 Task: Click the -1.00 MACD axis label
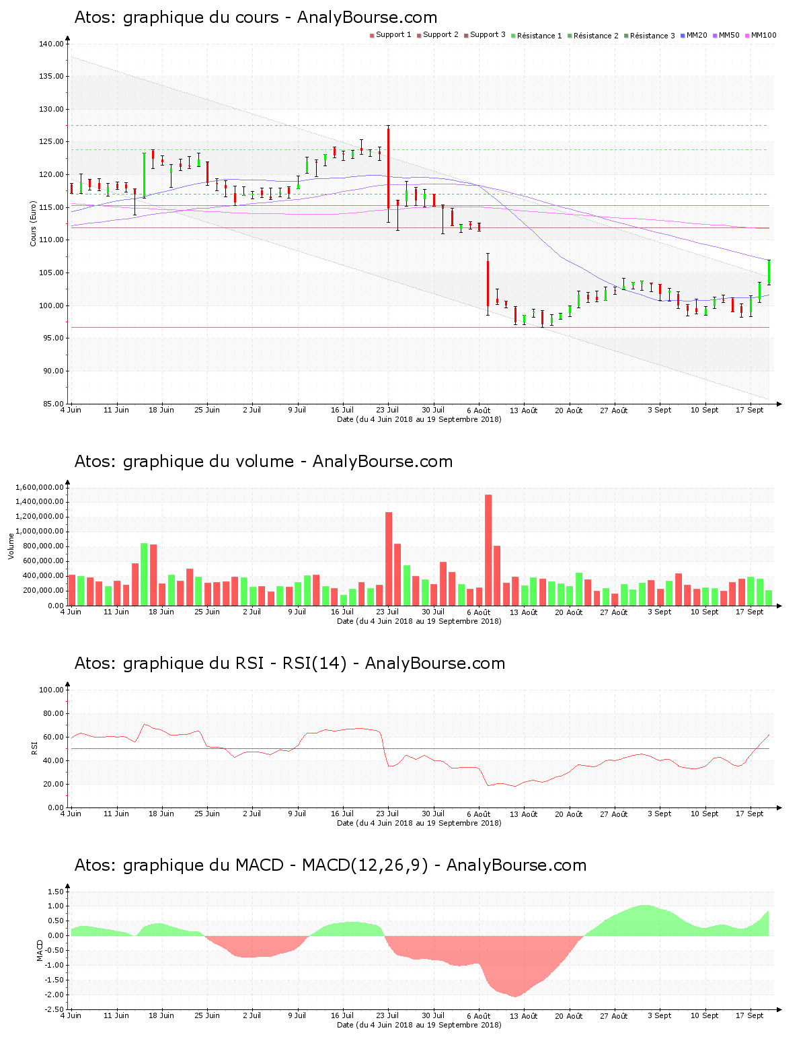pos(54,965)
